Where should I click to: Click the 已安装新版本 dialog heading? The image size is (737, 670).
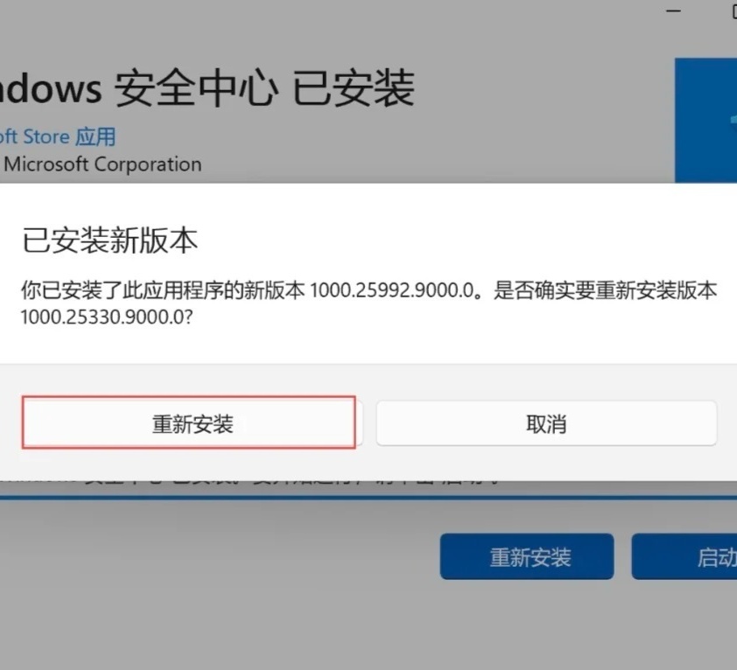point(110,240)
